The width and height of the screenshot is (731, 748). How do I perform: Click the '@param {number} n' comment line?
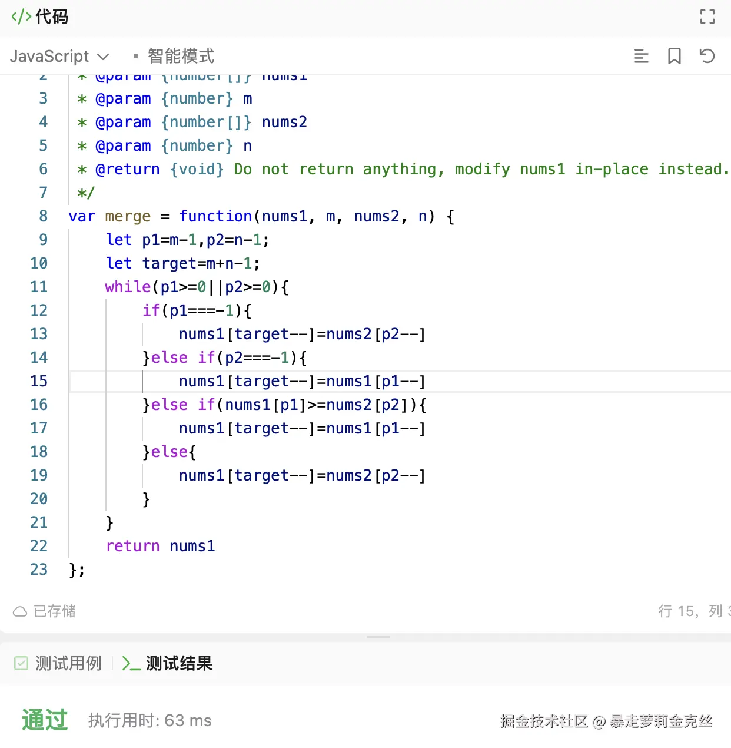(x=164, y=145)
